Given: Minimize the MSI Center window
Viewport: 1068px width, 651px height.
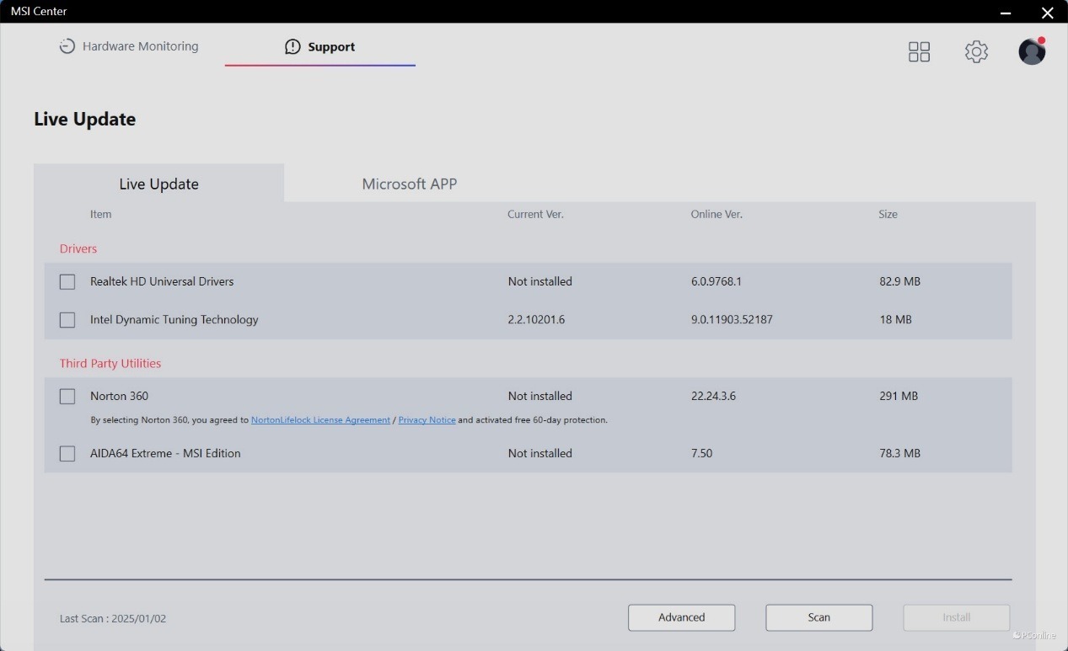Looking at the screenshot, I should point(1006,13).
